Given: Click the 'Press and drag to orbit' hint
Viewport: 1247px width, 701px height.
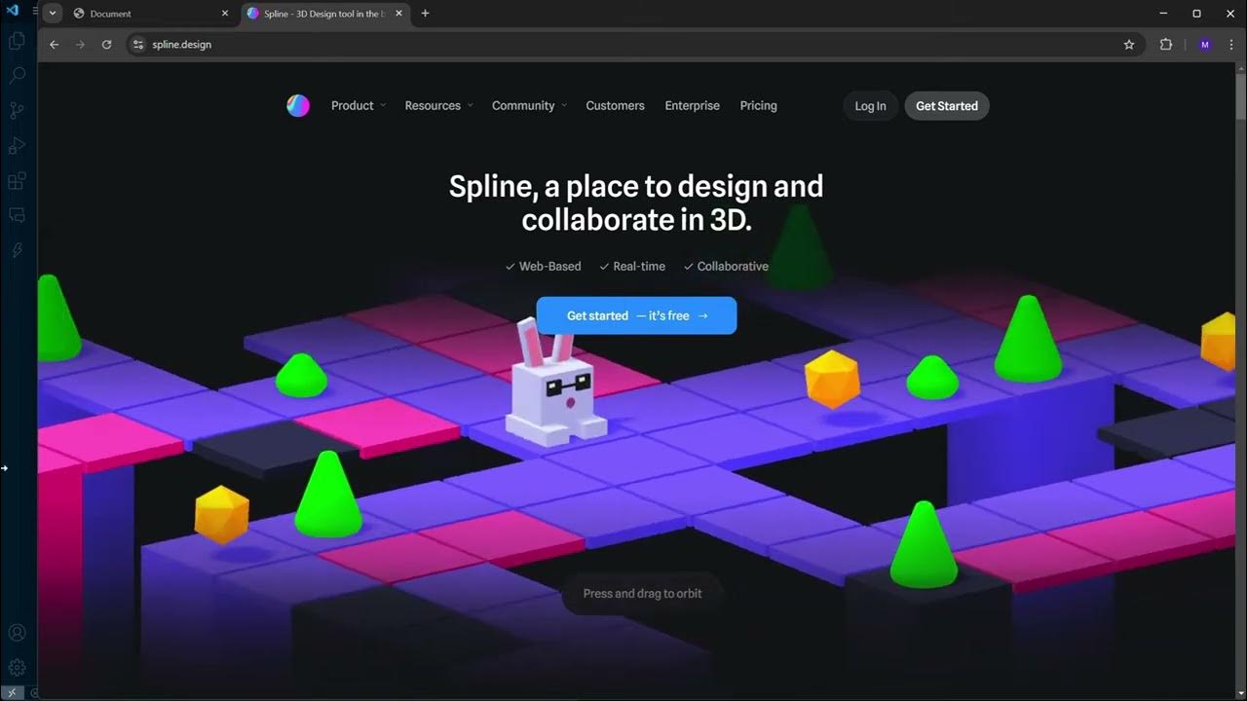Looking at the screenshot, I should pos(642,594).
